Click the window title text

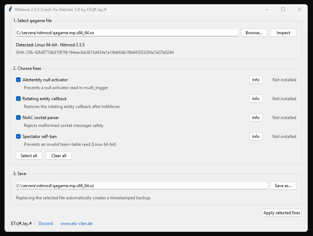[x=61, y=10]
